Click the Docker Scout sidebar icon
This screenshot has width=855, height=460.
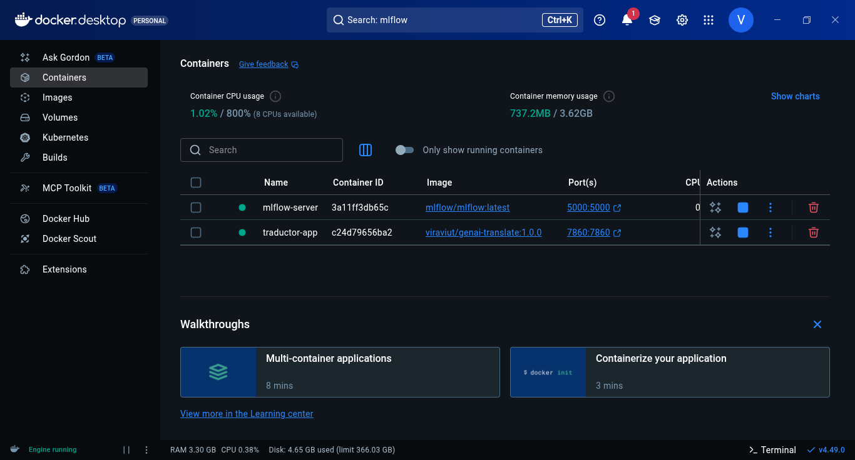(25, 239)
